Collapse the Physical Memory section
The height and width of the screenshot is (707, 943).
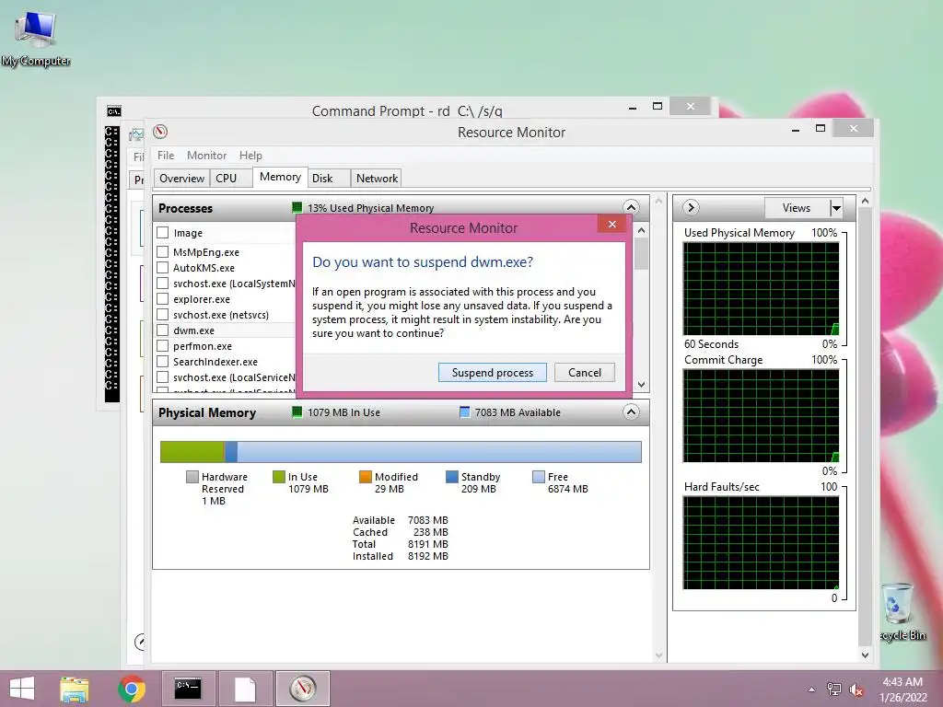coord(631,411)
